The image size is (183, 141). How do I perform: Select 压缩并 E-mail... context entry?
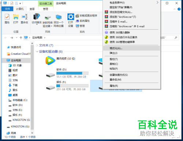(x=131, y=22)
